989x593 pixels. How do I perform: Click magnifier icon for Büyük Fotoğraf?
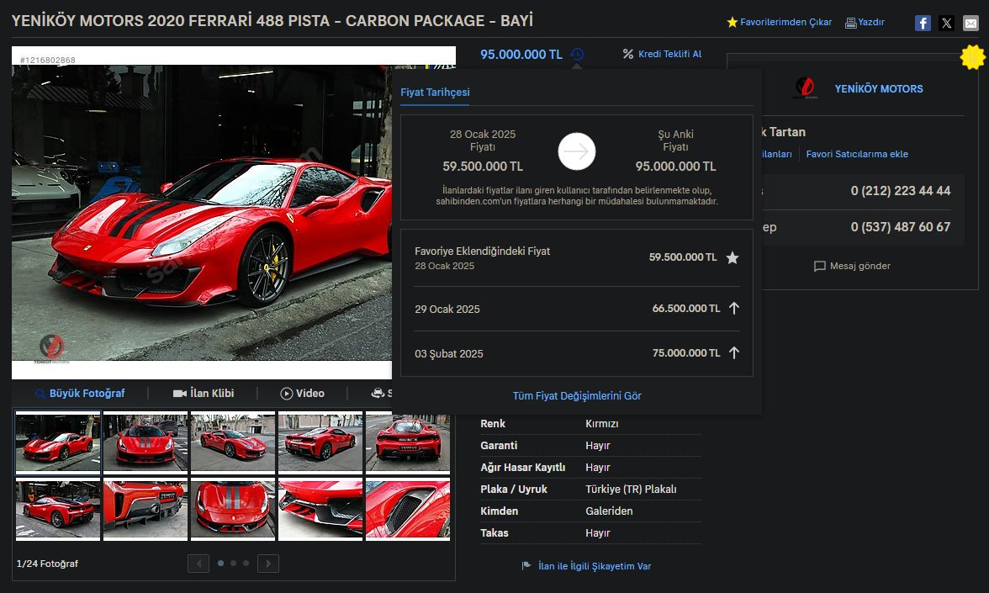pyautogui.click(x=40, y=394)
